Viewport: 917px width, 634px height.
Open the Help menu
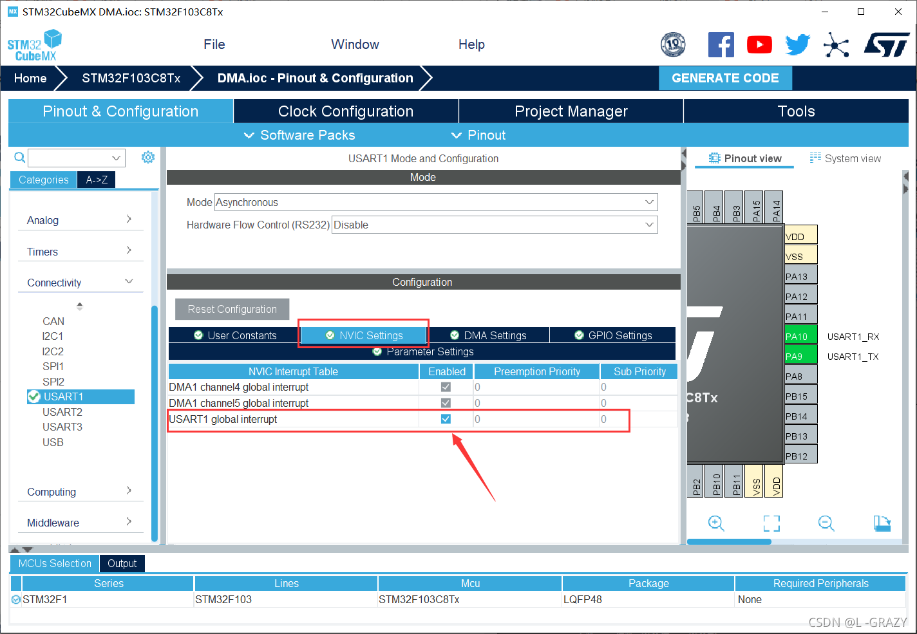[471, 44]
